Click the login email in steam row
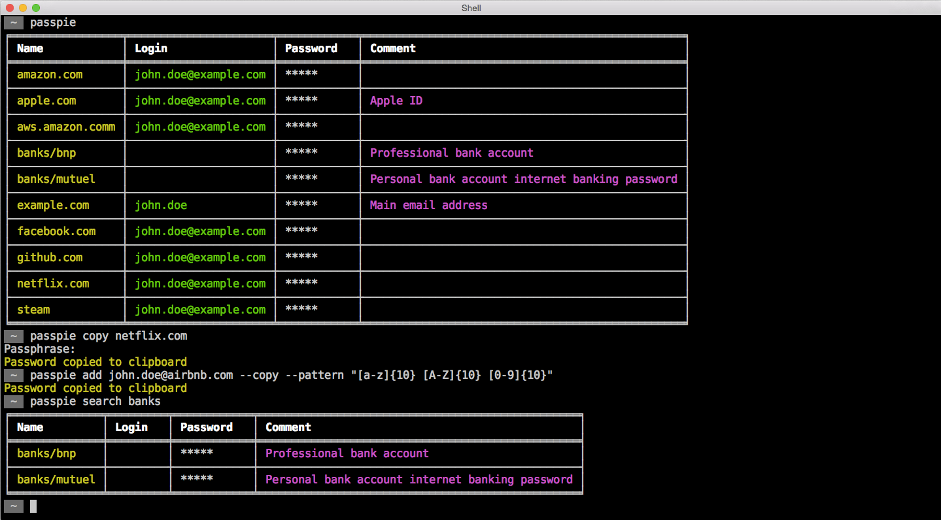Viewport: 941px width, 520px height. click(x=200, y=310)
